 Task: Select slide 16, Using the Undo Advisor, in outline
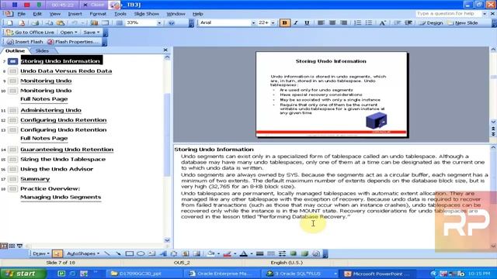pos(57,169)
